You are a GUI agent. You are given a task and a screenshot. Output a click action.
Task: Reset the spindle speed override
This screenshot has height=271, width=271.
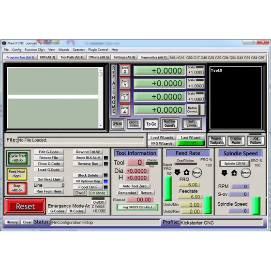(246, 173)
